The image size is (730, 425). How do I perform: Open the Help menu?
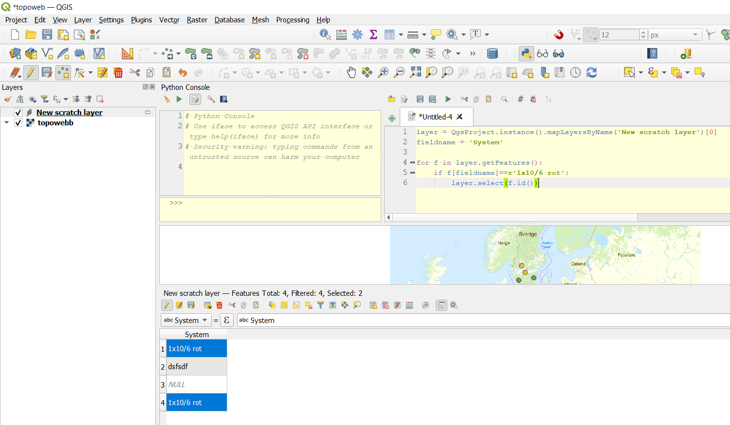pos(323,20)
